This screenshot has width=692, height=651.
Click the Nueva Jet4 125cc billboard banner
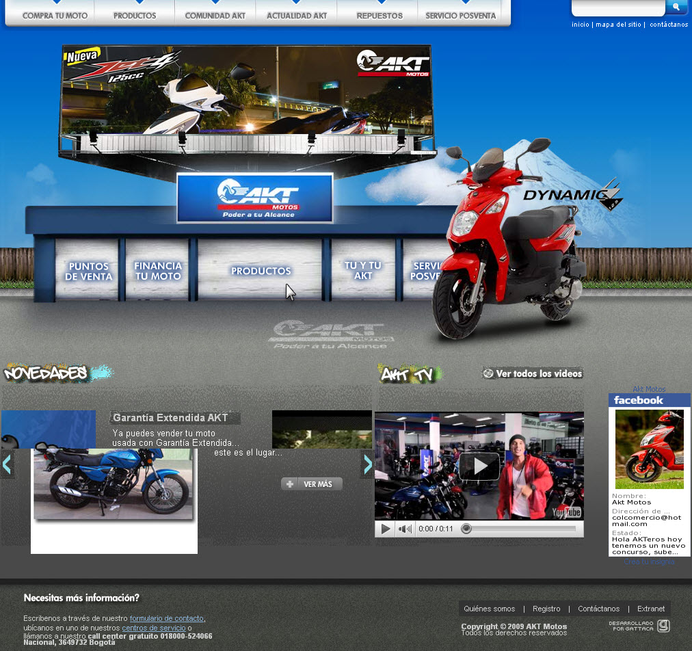pos(246,90)
